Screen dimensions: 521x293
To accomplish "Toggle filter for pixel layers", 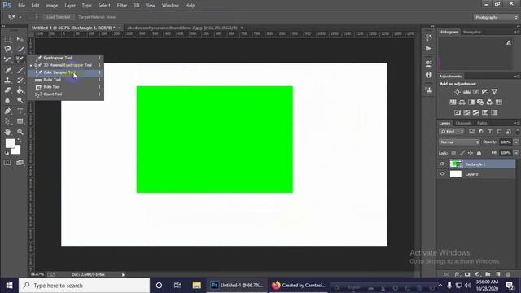I will [471, 132].
